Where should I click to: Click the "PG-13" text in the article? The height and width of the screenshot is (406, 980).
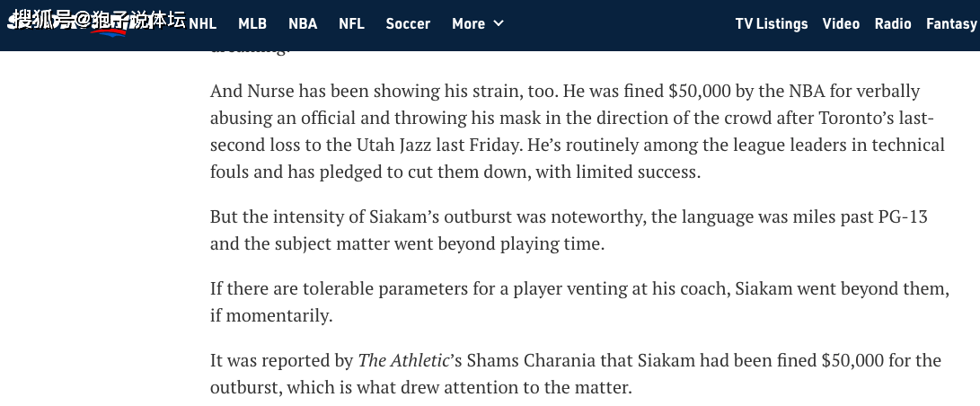(903, 216)
